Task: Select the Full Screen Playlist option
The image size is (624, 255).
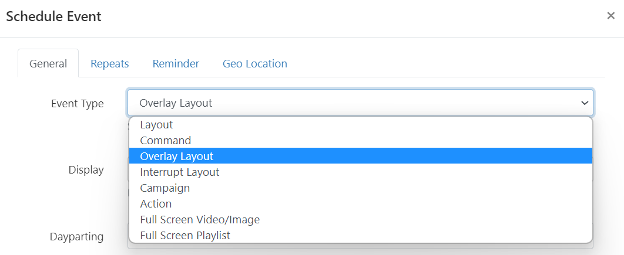Action: (x=185, y=236)
